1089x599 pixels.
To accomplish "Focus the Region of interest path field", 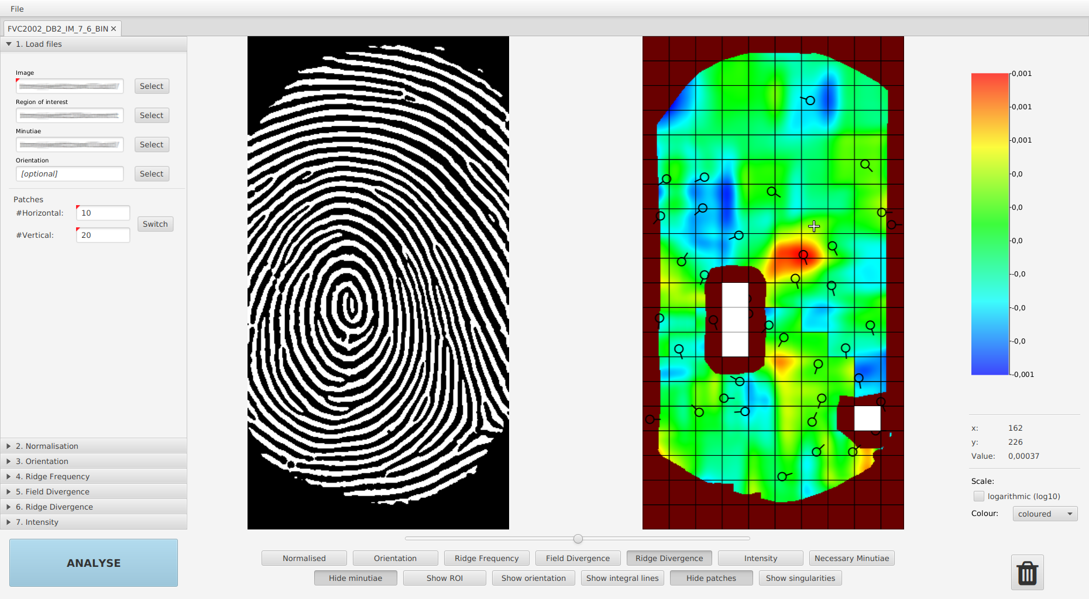I will pos(70,115).
